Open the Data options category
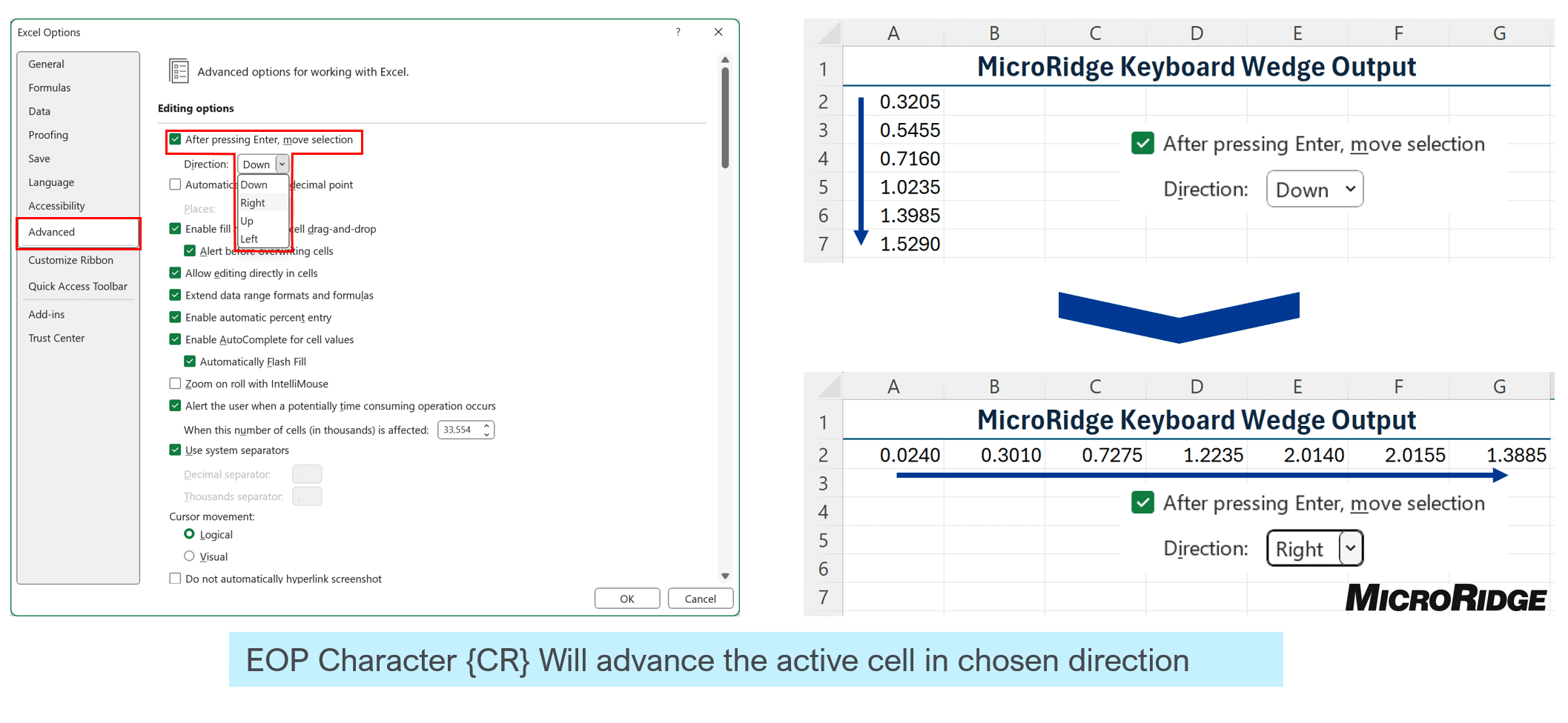The height and width of the screenshot is (723, 1568). (39, 112)
